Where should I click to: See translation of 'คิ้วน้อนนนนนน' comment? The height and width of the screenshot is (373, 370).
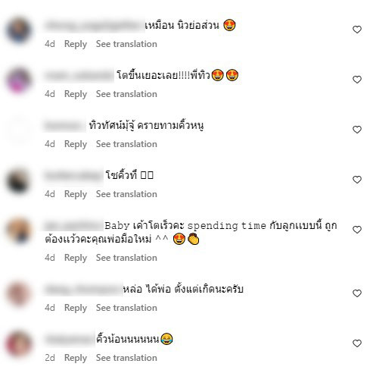pos(126,358)
